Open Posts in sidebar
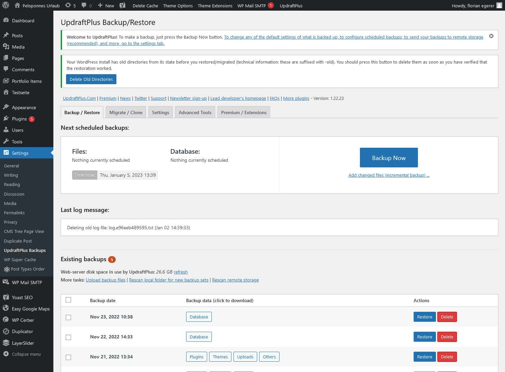 click(27, 36)
